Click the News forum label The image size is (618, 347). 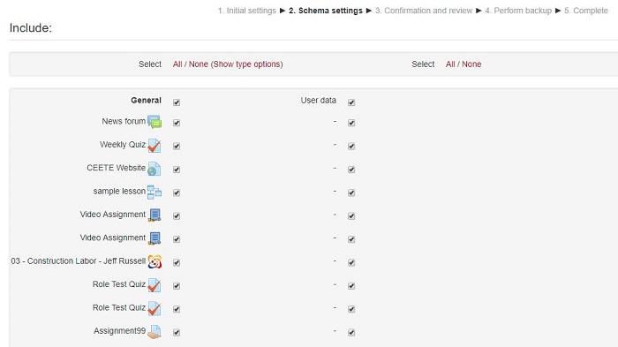[x=124, y=122]
